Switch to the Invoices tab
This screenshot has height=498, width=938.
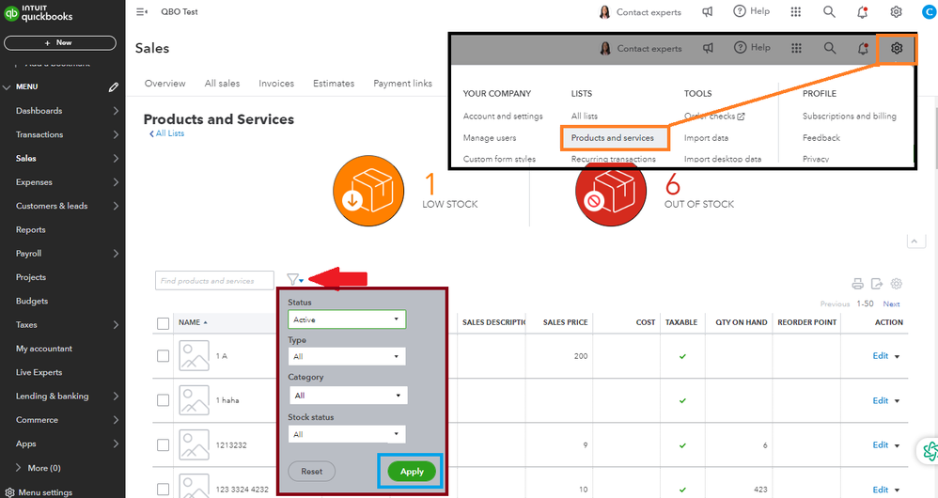tap(276, 83)
